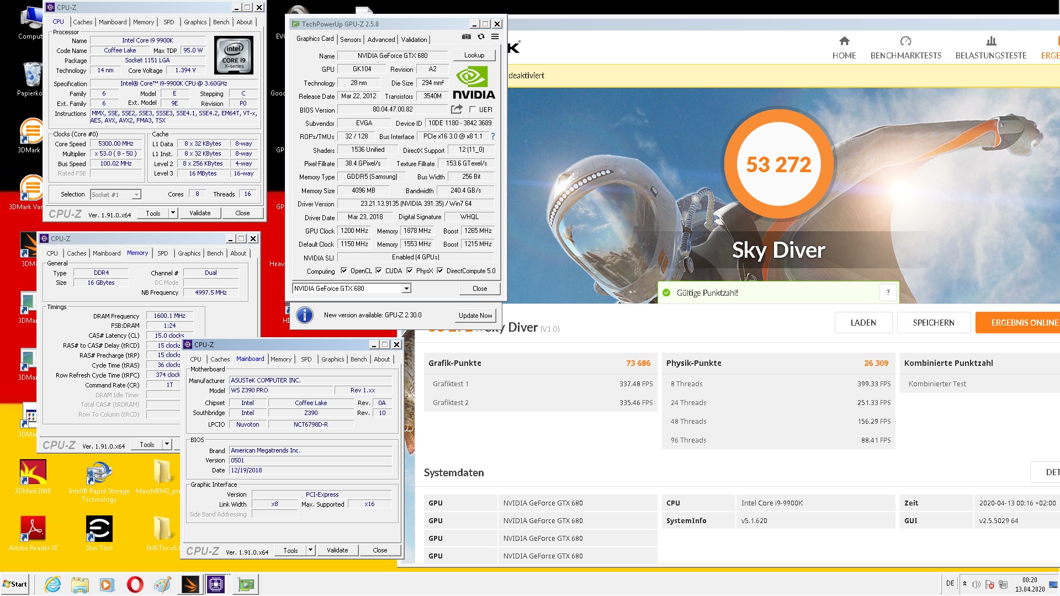Open the Advanced tab in GPU-Z
Image resolution: width=1060 pixels, height=596 pixels.
381,40
